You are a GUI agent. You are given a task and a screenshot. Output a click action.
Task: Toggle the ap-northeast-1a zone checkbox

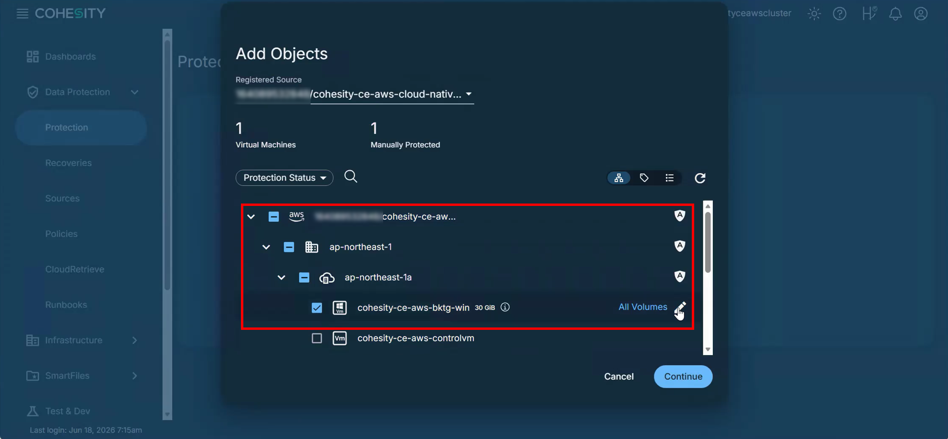click(304, 277)
